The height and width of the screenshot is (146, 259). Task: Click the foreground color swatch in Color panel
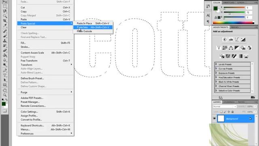coord(215,8)
